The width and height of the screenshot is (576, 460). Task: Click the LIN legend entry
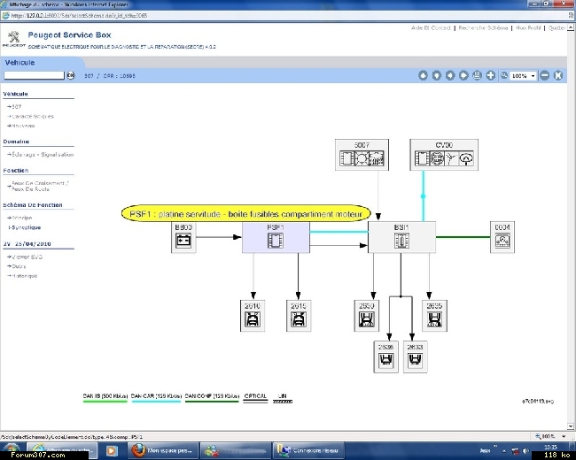[x=283, y=398]
